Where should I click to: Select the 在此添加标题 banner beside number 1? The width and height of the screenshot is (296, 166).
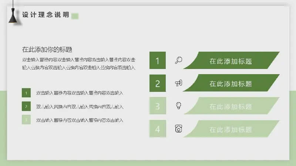[231, 61]
